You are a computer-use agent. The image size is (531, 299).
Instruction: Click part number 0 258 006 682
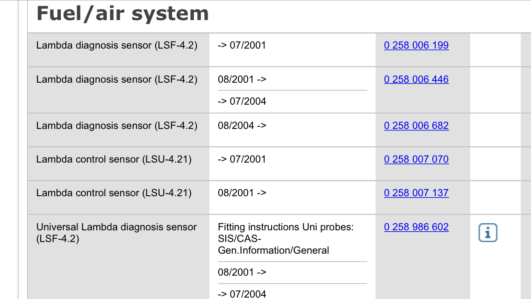click(416, 126)
